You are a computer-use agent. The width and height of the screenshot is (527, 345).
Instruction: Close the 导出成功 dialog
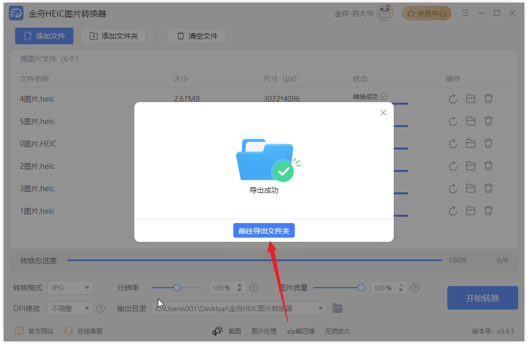(x=383, y=113)
